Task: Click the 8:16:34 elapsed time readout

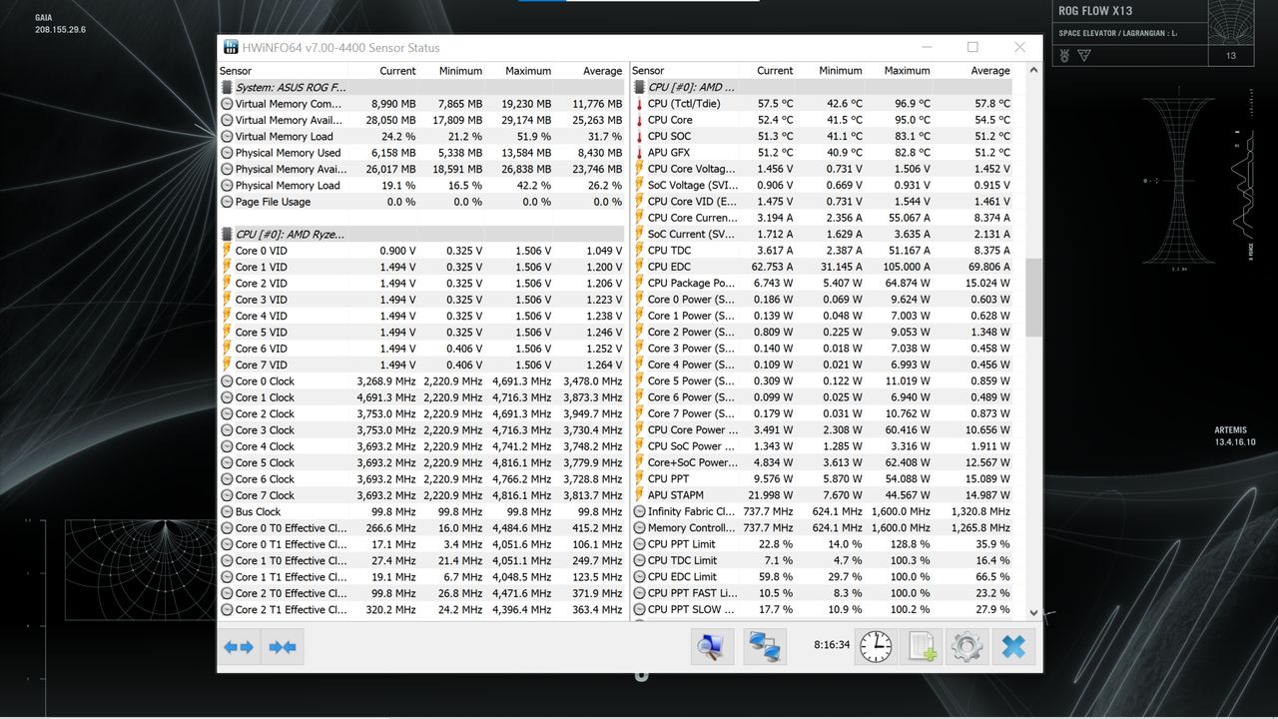Action: click(831, 645)
